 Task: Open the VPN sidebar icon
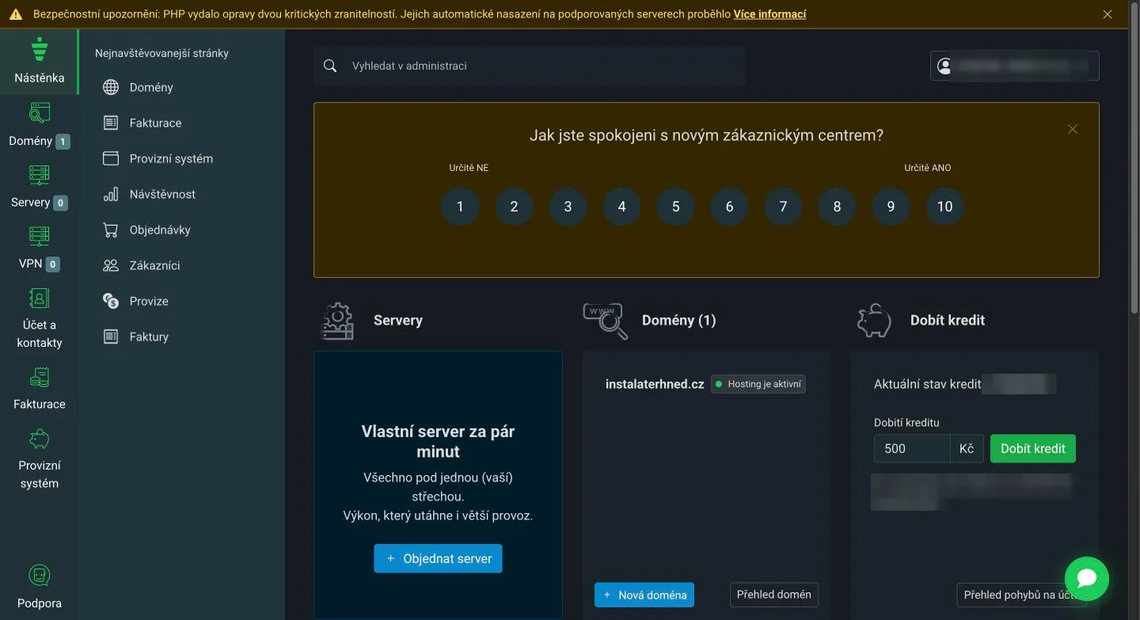39,236
